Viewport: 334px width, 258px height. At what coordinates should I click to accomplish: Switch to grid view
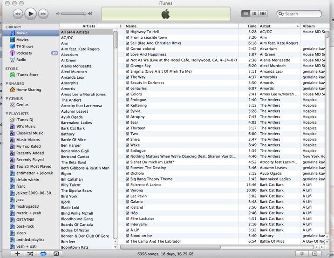(254, 14)
